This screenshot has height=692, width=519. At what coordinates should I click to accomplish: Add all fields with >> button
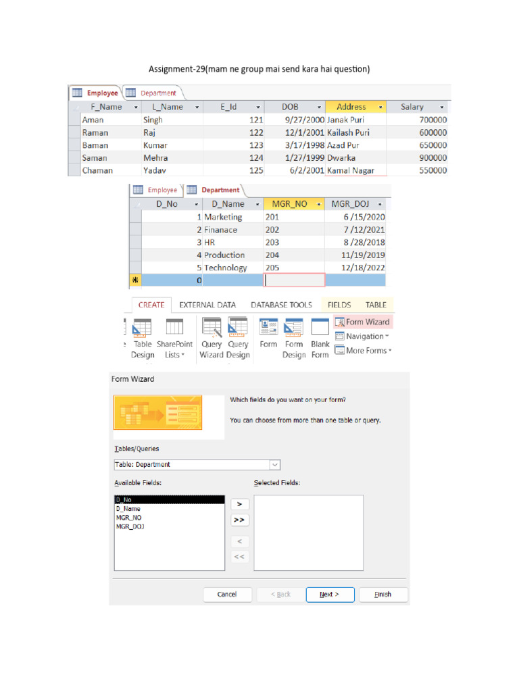[x=240, y=520]
